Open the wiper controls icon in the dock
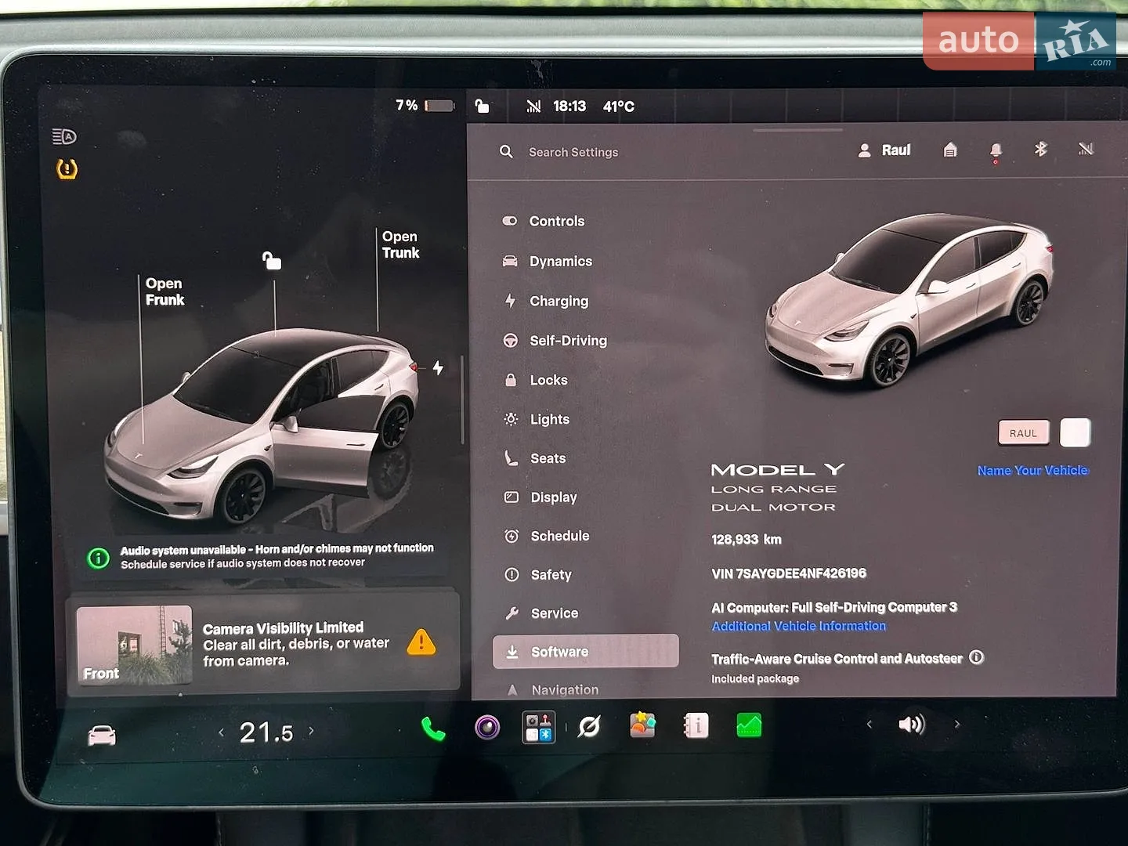 [x=589, y=727]
